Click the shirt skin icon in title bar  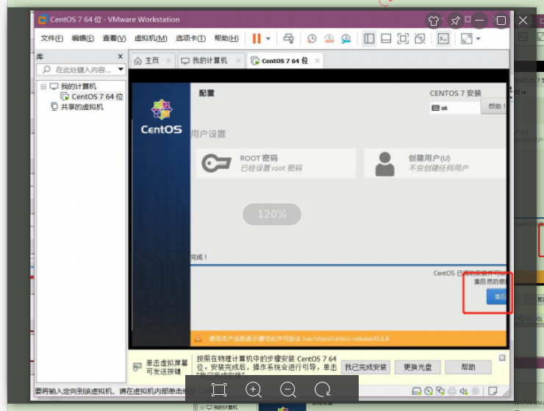point(433,21)
